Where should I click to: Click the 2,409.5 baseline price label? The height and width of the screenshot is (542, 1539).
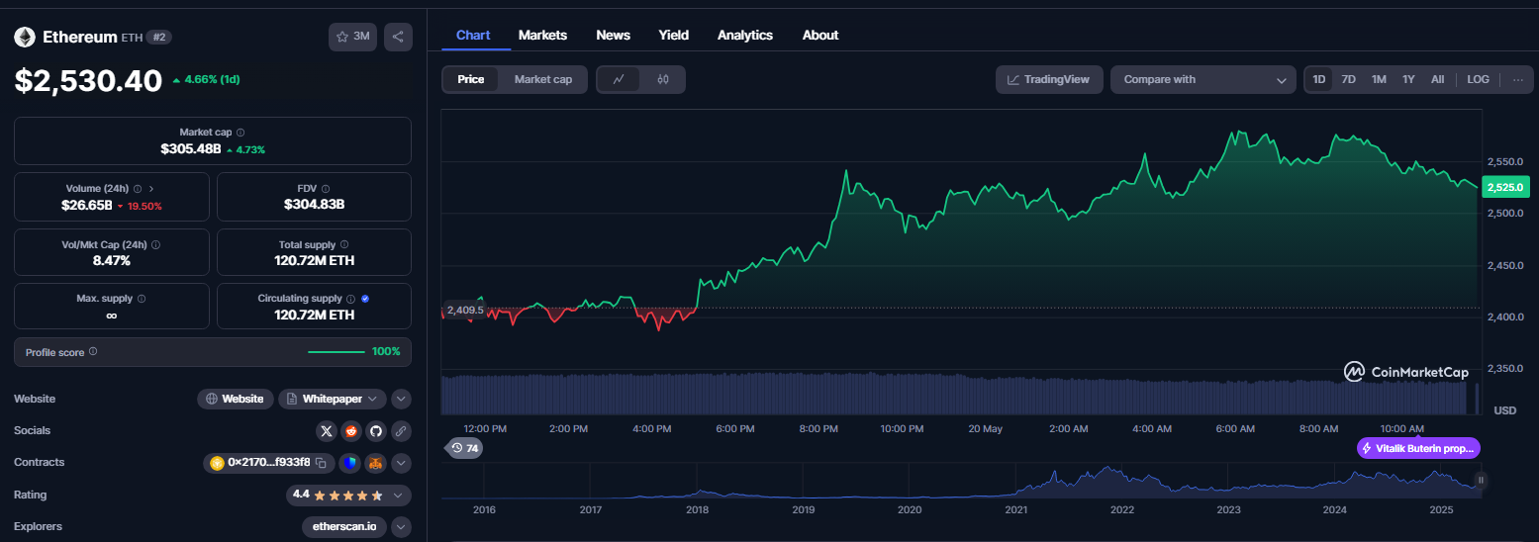(x=465, y=310)
